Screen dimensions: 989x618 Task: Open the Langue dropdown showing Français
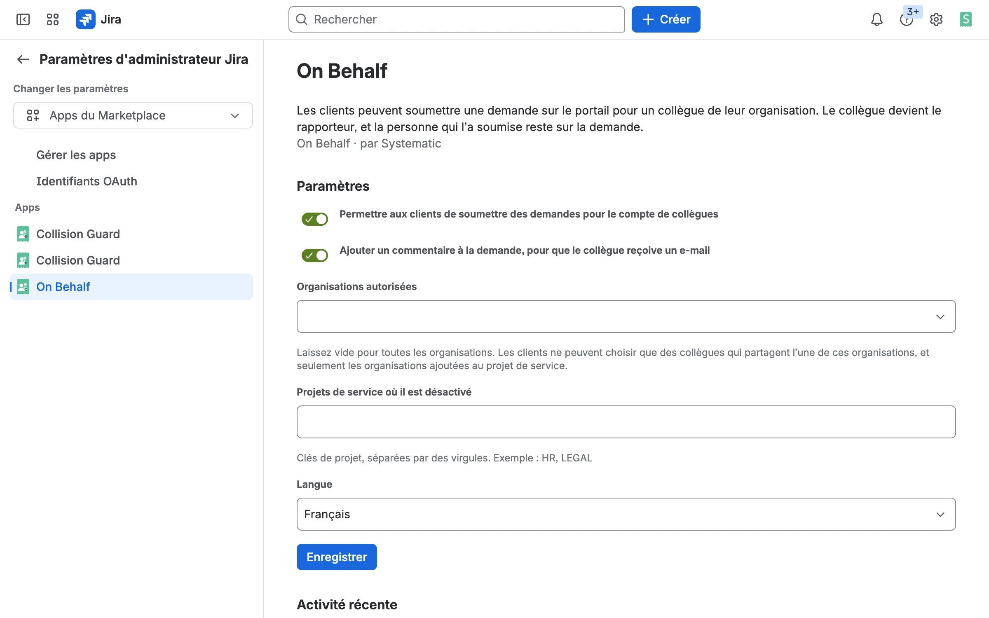tap(626, 514)
